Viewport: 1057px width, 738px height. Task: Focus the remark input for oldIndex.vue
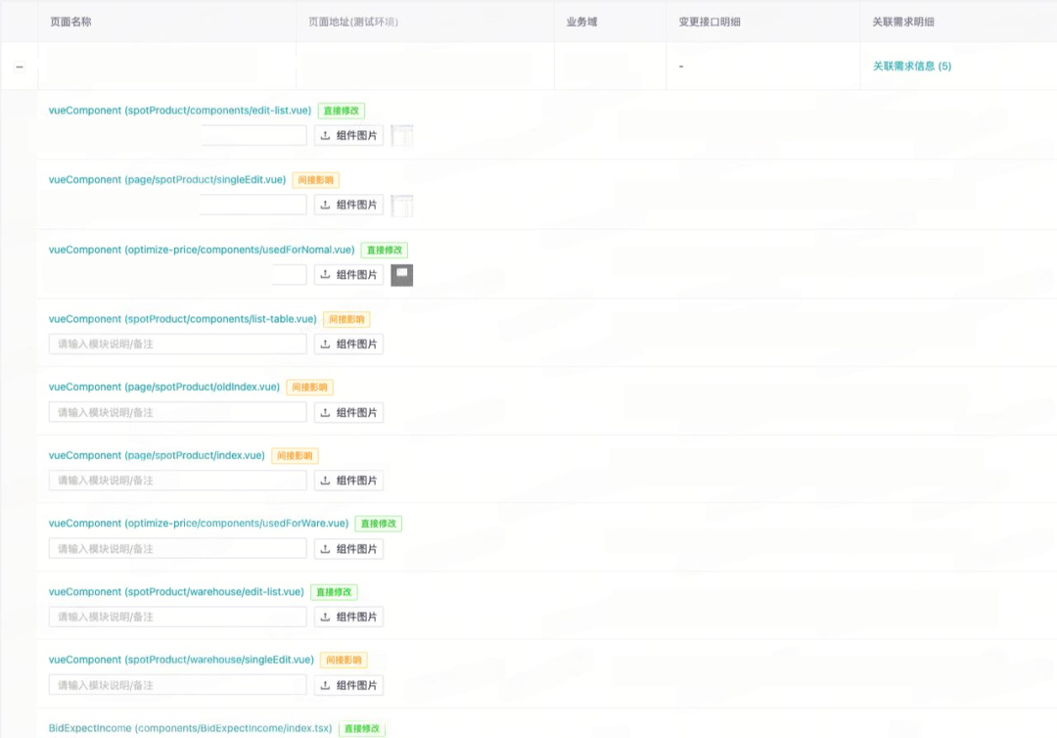(x=178, y=412)
